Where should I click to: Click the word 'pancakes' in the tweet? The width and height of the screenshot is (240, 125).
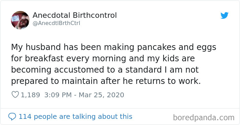click(x=156, y=47)
